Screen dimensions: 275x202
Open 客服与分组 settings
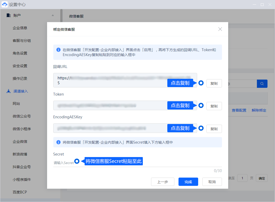(22, 41)
